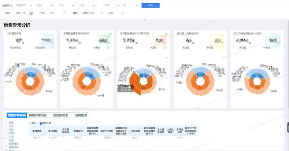Click the green cart icon on 本月购进超季度目标 card
The height and width of the screenshot is (151, 289).
(x=104, y=41)
